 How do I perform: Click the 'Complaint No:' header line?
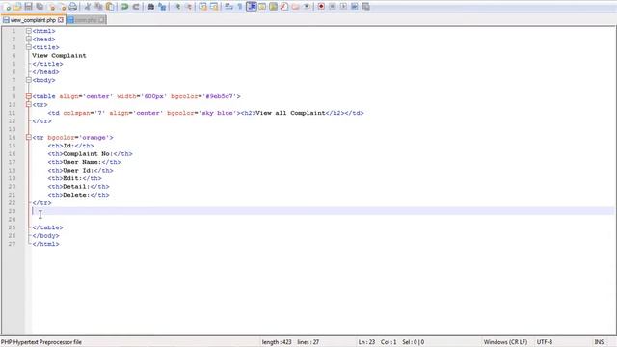coord(90,154)
